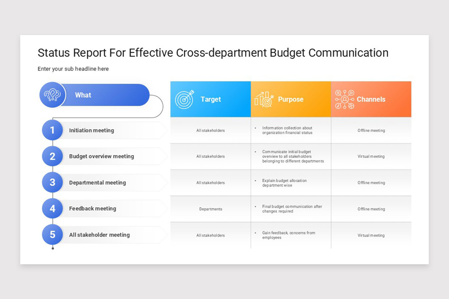Click the circle 5 for All stakeholder meeting
This screenshot has height=299, width=449.
52,235
